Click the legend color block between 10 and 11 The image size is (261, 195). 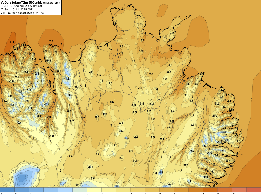(x=239, y=190)
